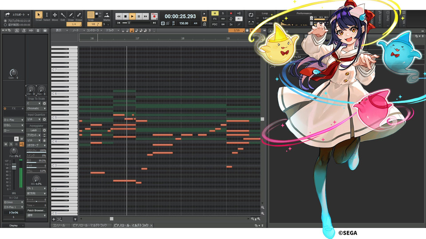Viewport: 426px width, 239px height.
Task: Open the Marks marker tool
Action: click(107, 15)
